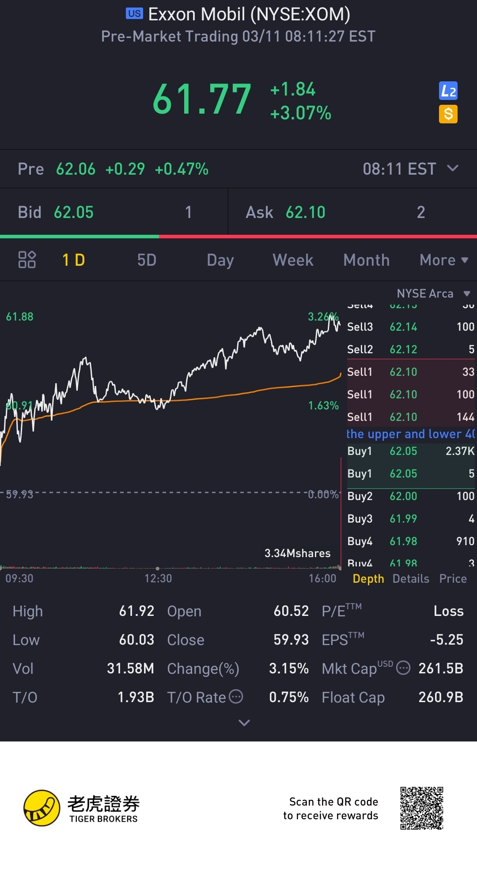
Task: Switch to the Day chart tab
Action: [x=220, y=260]
